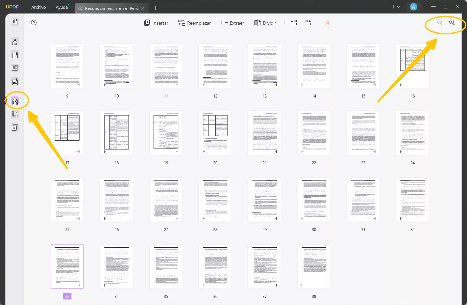Screen dimensions: 467x305
Task: Select page 31 thumbnail
Action: click(x=363, y=200)
